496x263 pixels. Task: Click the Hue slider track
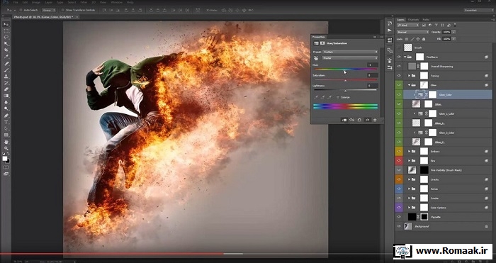click(x=346, y=69)
